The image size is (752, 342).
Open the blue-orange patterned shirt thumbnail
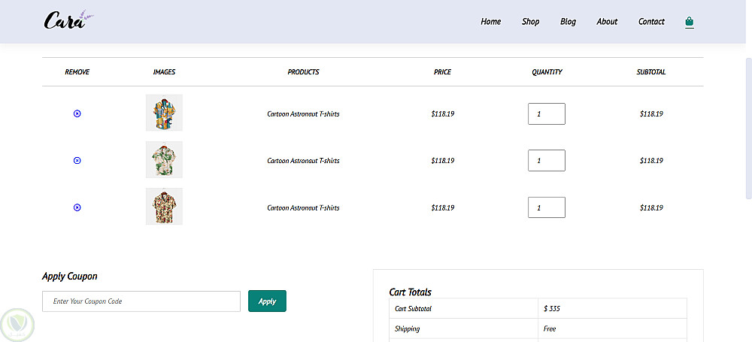click(164, 113)
